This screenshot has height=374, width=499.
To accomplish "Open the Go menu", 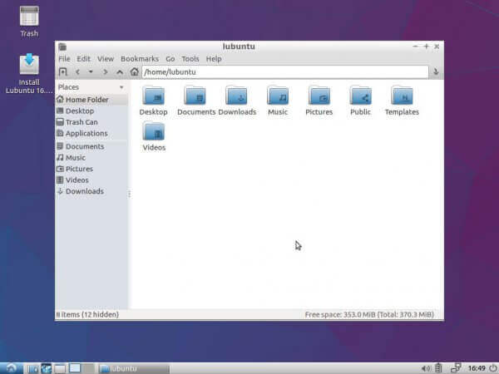I will point(170,59).
